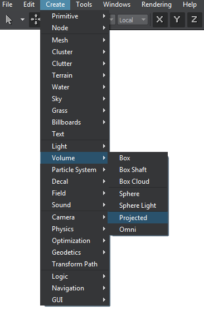
Task: Click the Text menu entry
Action: (x=75, y=134)
